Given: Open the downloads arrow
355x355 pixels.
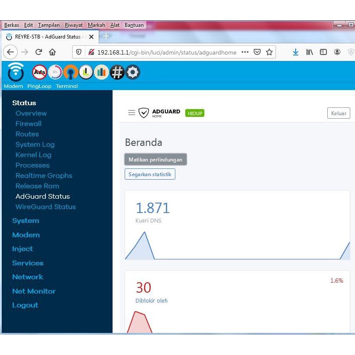Looking at the screenshot, I should [295, 52].
